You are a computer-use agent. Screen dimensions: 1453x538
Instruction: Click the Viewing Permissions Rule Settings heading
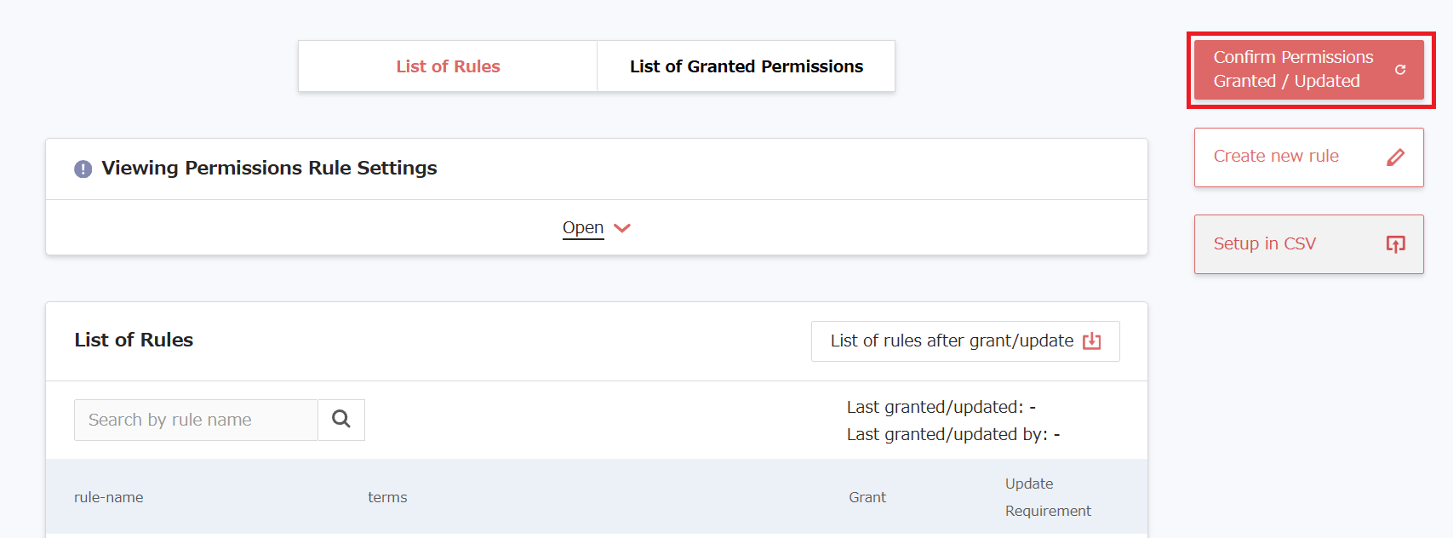pos(269,169)
